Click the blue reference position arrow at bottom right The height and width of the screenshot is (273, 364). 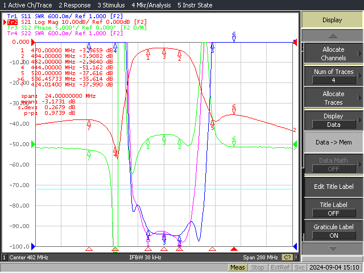click(x=295, y=246)
